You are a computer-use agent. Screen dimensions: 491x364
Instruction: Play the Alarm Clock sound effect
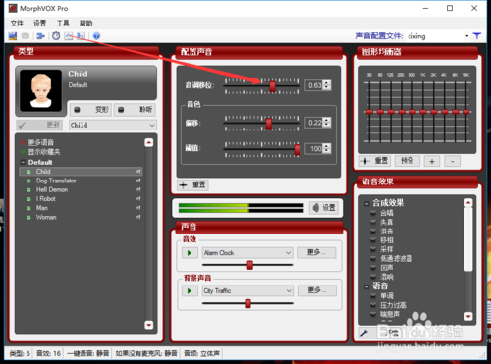[x=190, y=253]
